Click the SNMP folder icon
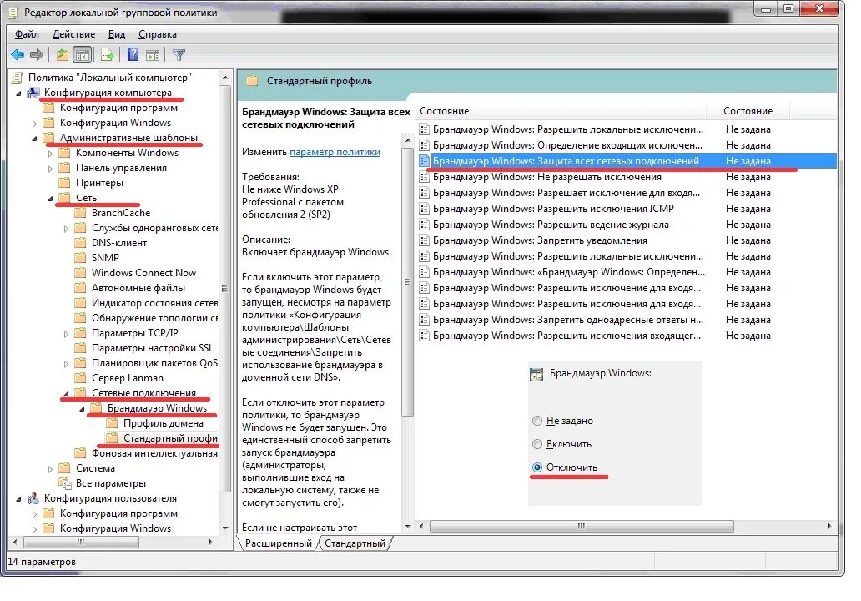861x601 pixels. click(x=81, y=258)
